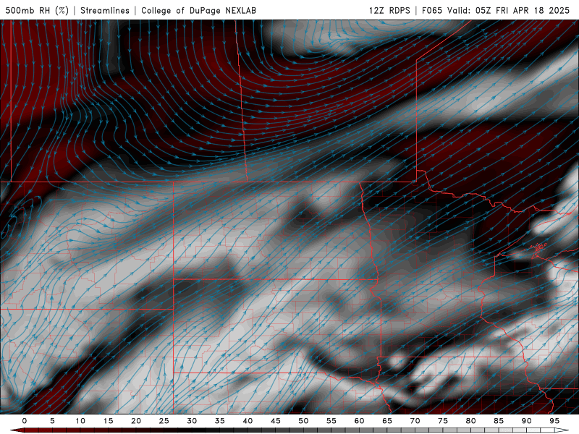Select the 15 value on the color scale

108,421
